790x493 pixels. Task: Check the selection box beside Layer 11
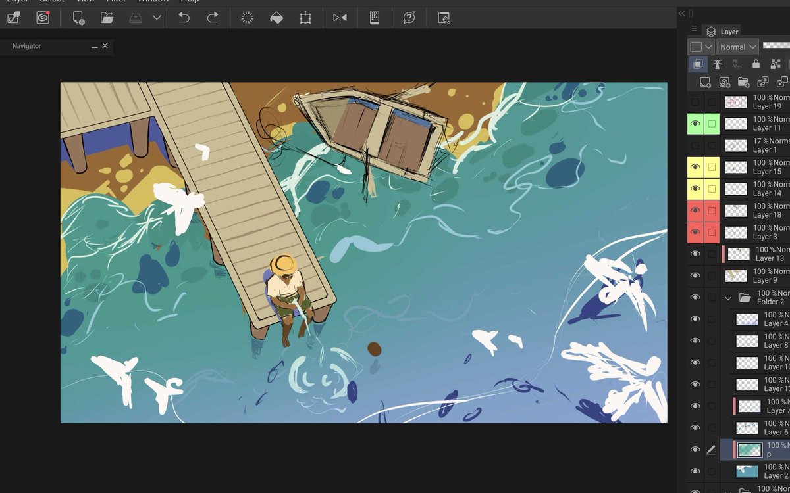[x=712, y=124]
